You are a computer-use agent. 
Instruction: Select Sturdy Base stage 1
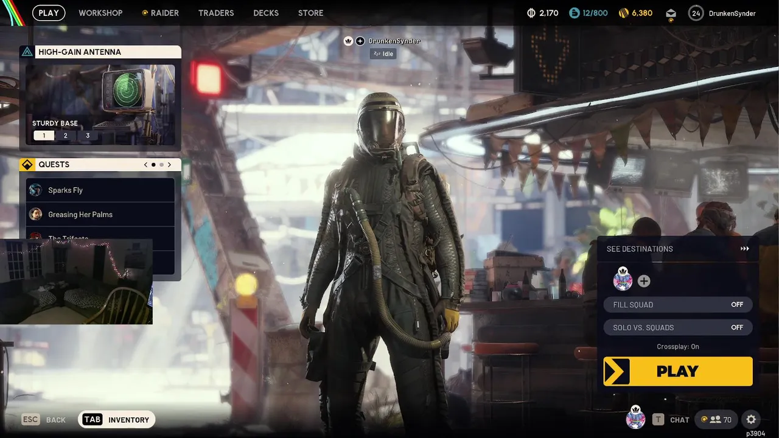[44, 136]
